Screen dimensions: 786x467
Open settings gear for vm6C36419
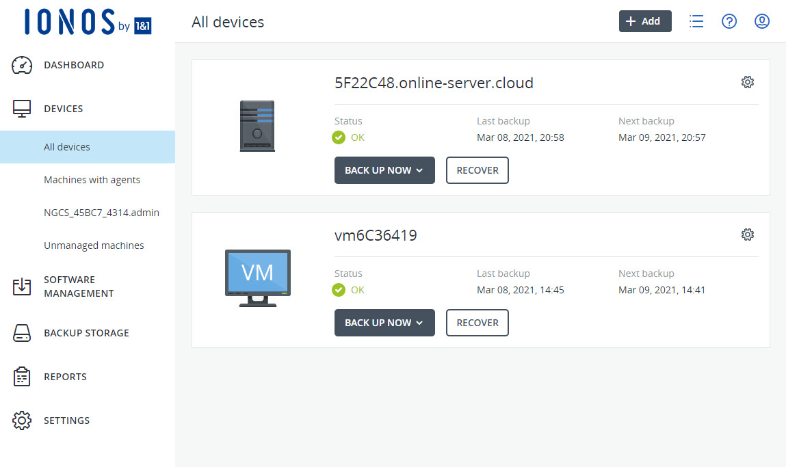point(748,235)
